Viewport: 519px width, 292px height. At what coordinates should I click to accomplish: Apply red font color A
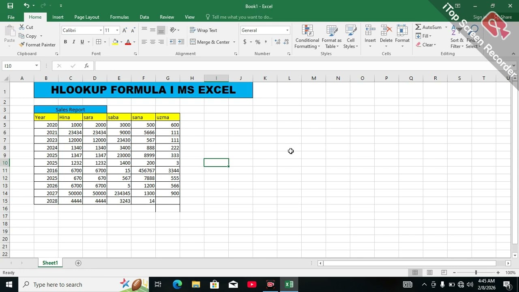pyautogui.click(x=128, y=42)
